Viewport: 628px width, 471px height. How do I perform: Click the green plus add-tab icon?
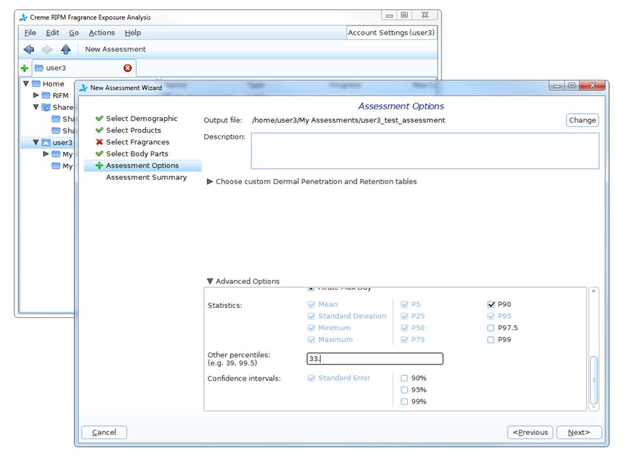tap(24, 68)
